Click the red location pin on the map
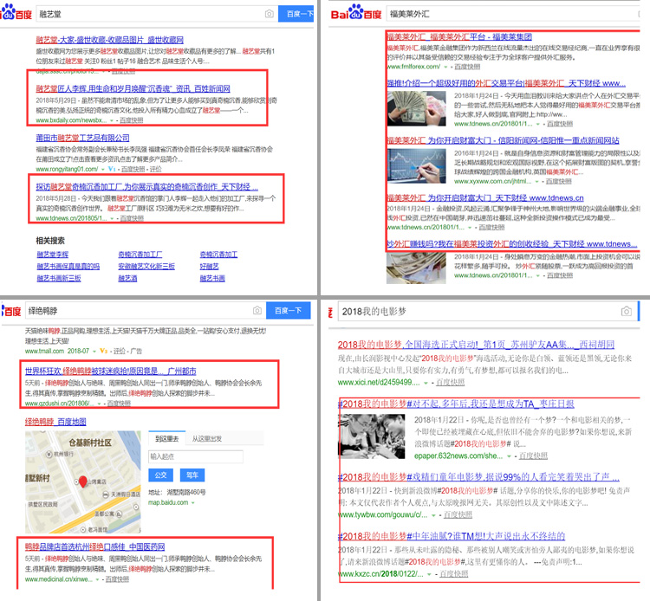Image resolution: width=650 pixels, height=601 pixels. 83,481
